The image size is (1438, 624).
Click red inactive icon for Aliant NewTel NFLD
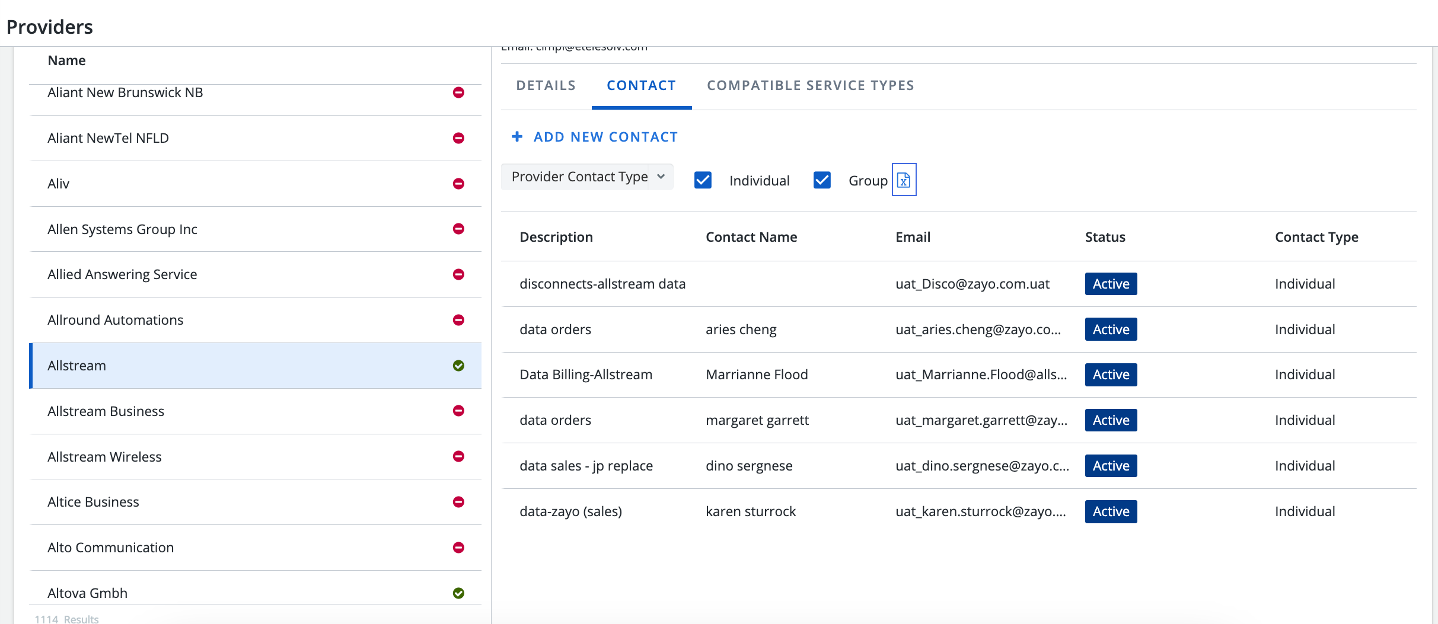(x=458, y=138)
